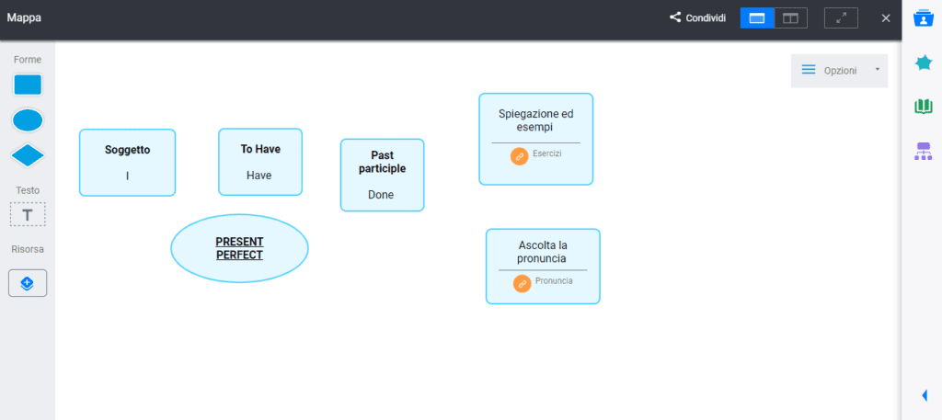Select the Soggetto node

[x=127, y=163]
